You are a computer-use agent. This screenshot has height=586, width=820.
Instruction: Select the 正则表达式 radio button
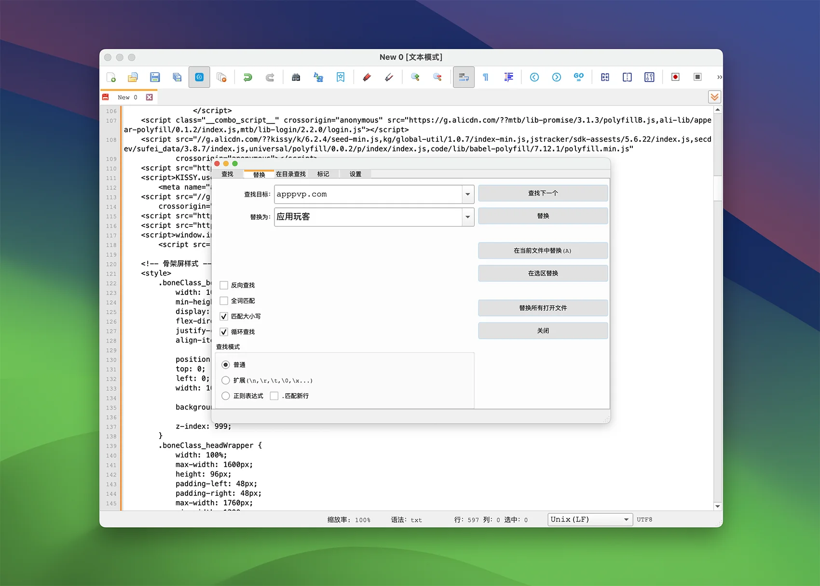[x=225, y=396]
